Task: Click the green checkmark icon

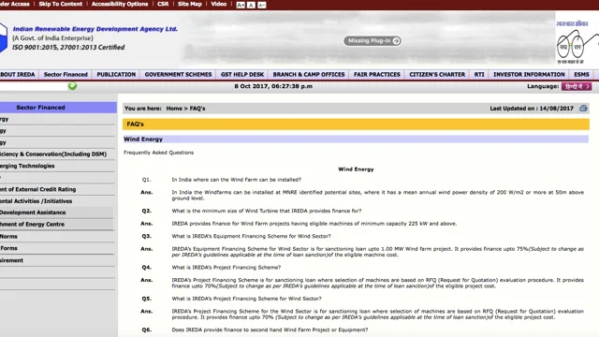Action: click(73, 86)
